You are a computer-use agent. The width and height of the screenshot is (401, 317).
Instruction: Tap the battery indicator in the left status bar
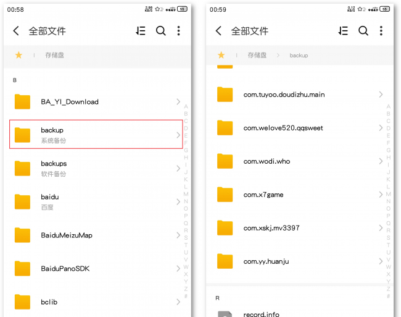(183, 9)
